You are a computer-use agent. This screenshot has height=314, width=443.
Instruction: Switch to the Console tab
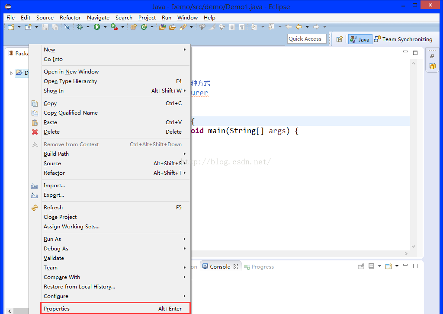pos(220,266)
